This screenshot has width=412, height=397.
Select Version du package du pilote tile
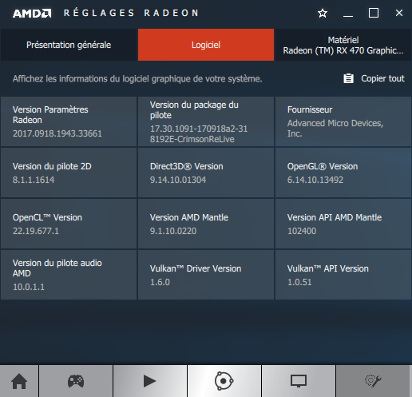tap(206, 121)
